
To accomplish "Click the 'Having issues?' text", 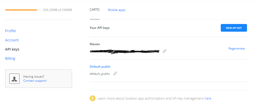I will [x=34, y=76].
